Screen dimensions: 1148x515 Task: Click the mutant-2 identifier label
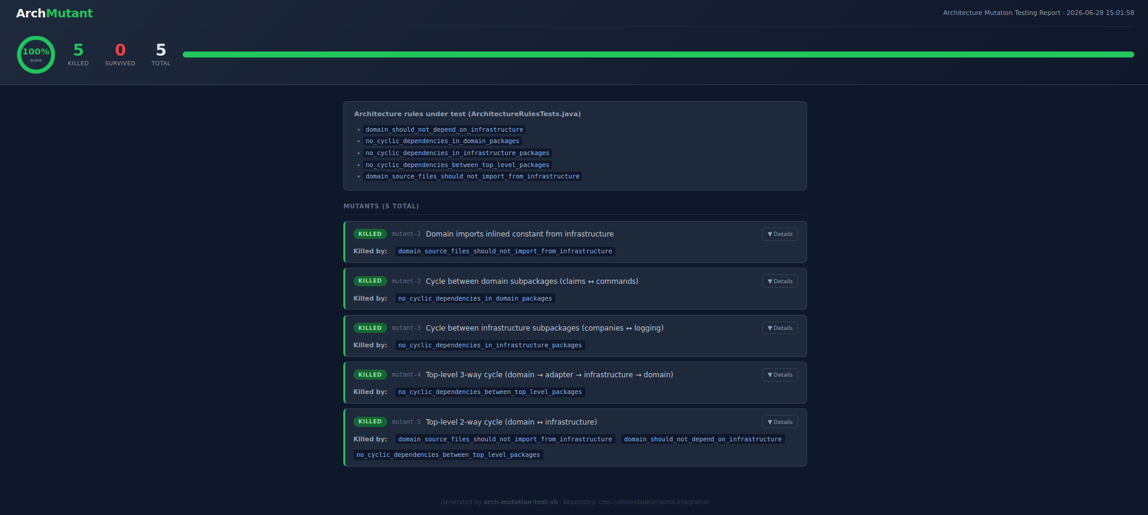[406, 281]
